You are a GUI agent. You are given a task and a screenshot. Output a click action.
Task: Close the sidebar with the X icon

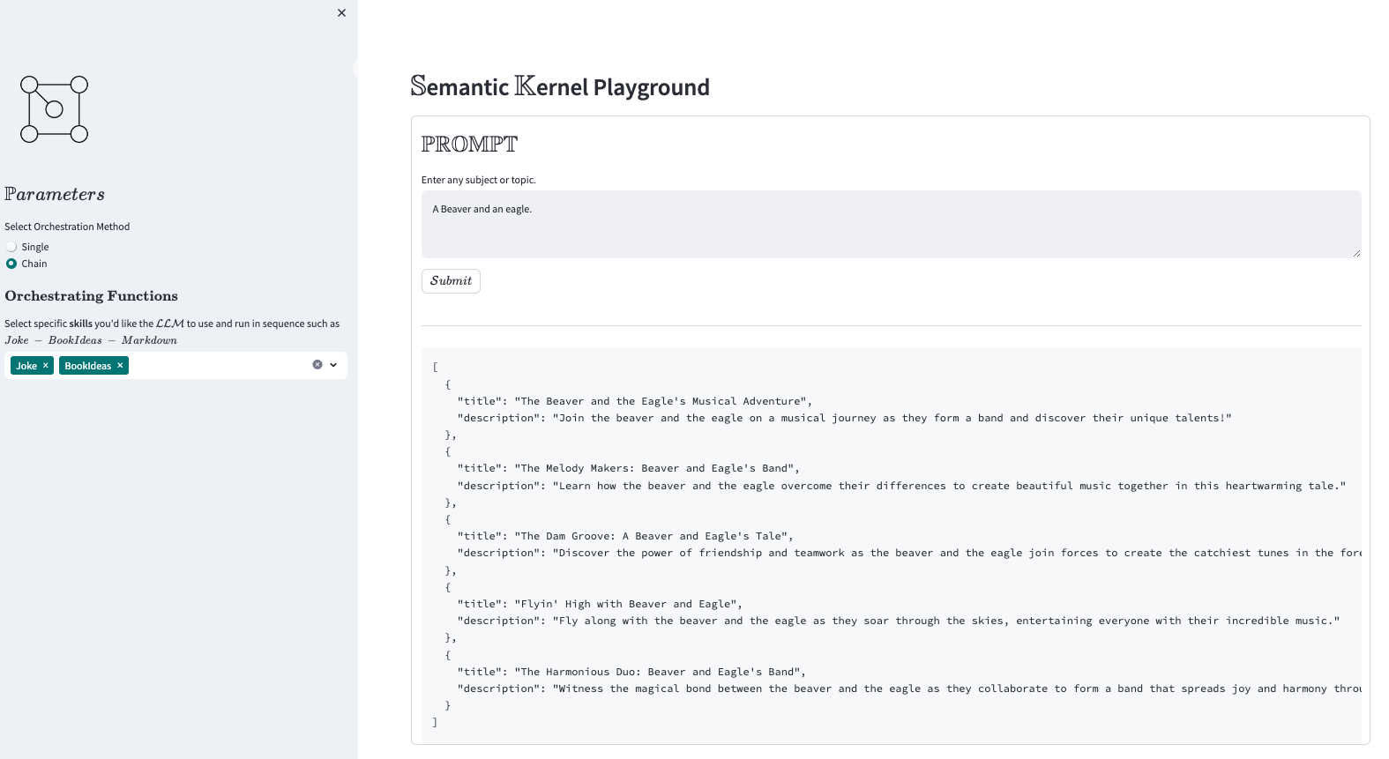pos(341,13)
